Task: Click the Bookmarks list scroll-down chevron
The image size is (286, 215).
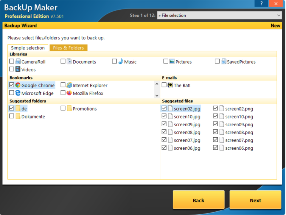Action: point(157,95)
